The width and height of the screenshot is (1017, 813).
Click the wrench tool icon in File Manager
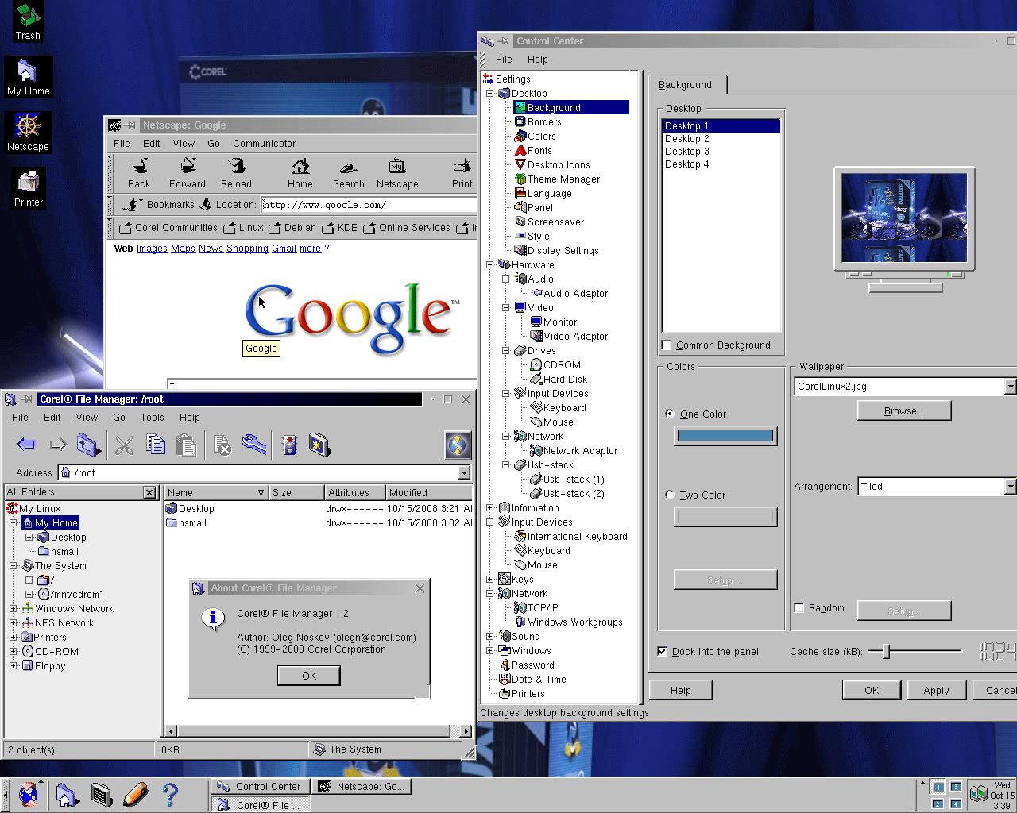tap(253, 445)
